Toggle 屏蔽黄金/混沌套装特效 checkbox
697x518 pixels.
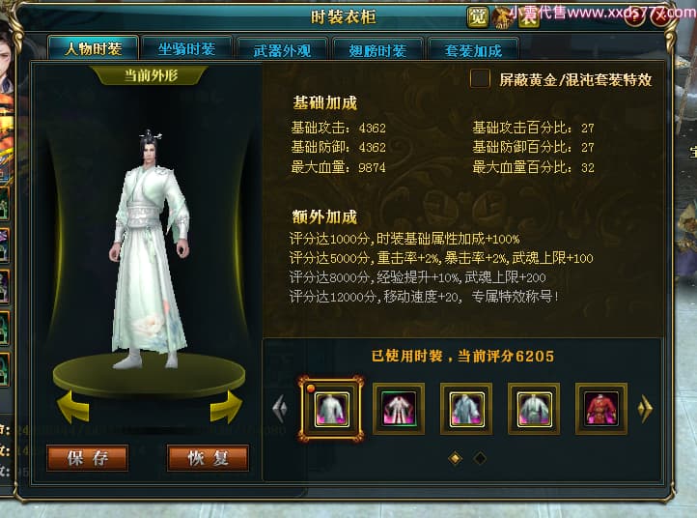(x=480, y=79)
